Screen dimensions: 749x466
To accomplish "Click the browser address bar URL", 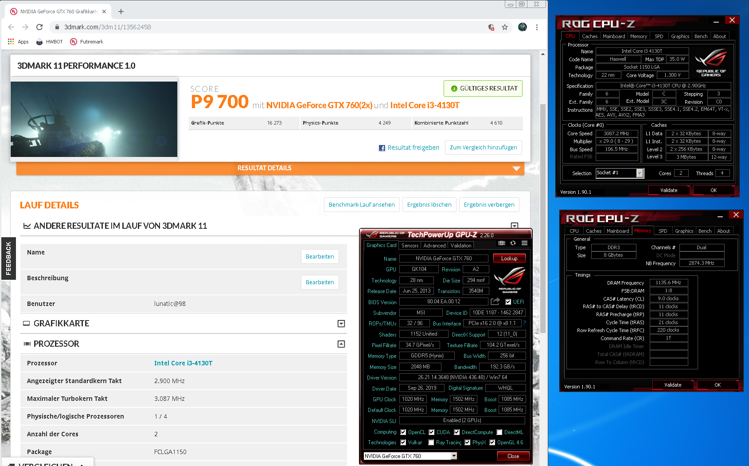I will (x=108, y=27).
